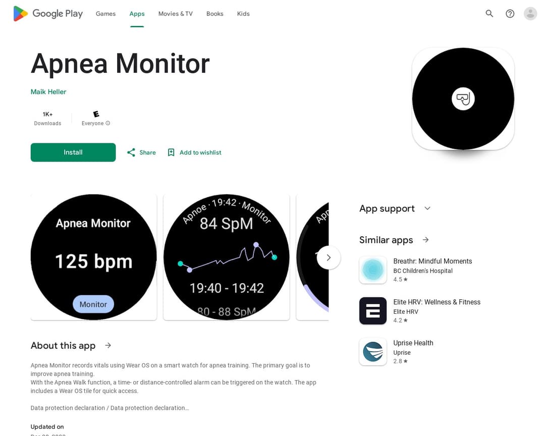
Task: Expand About this app details
Action: click(x=107, y=345)
